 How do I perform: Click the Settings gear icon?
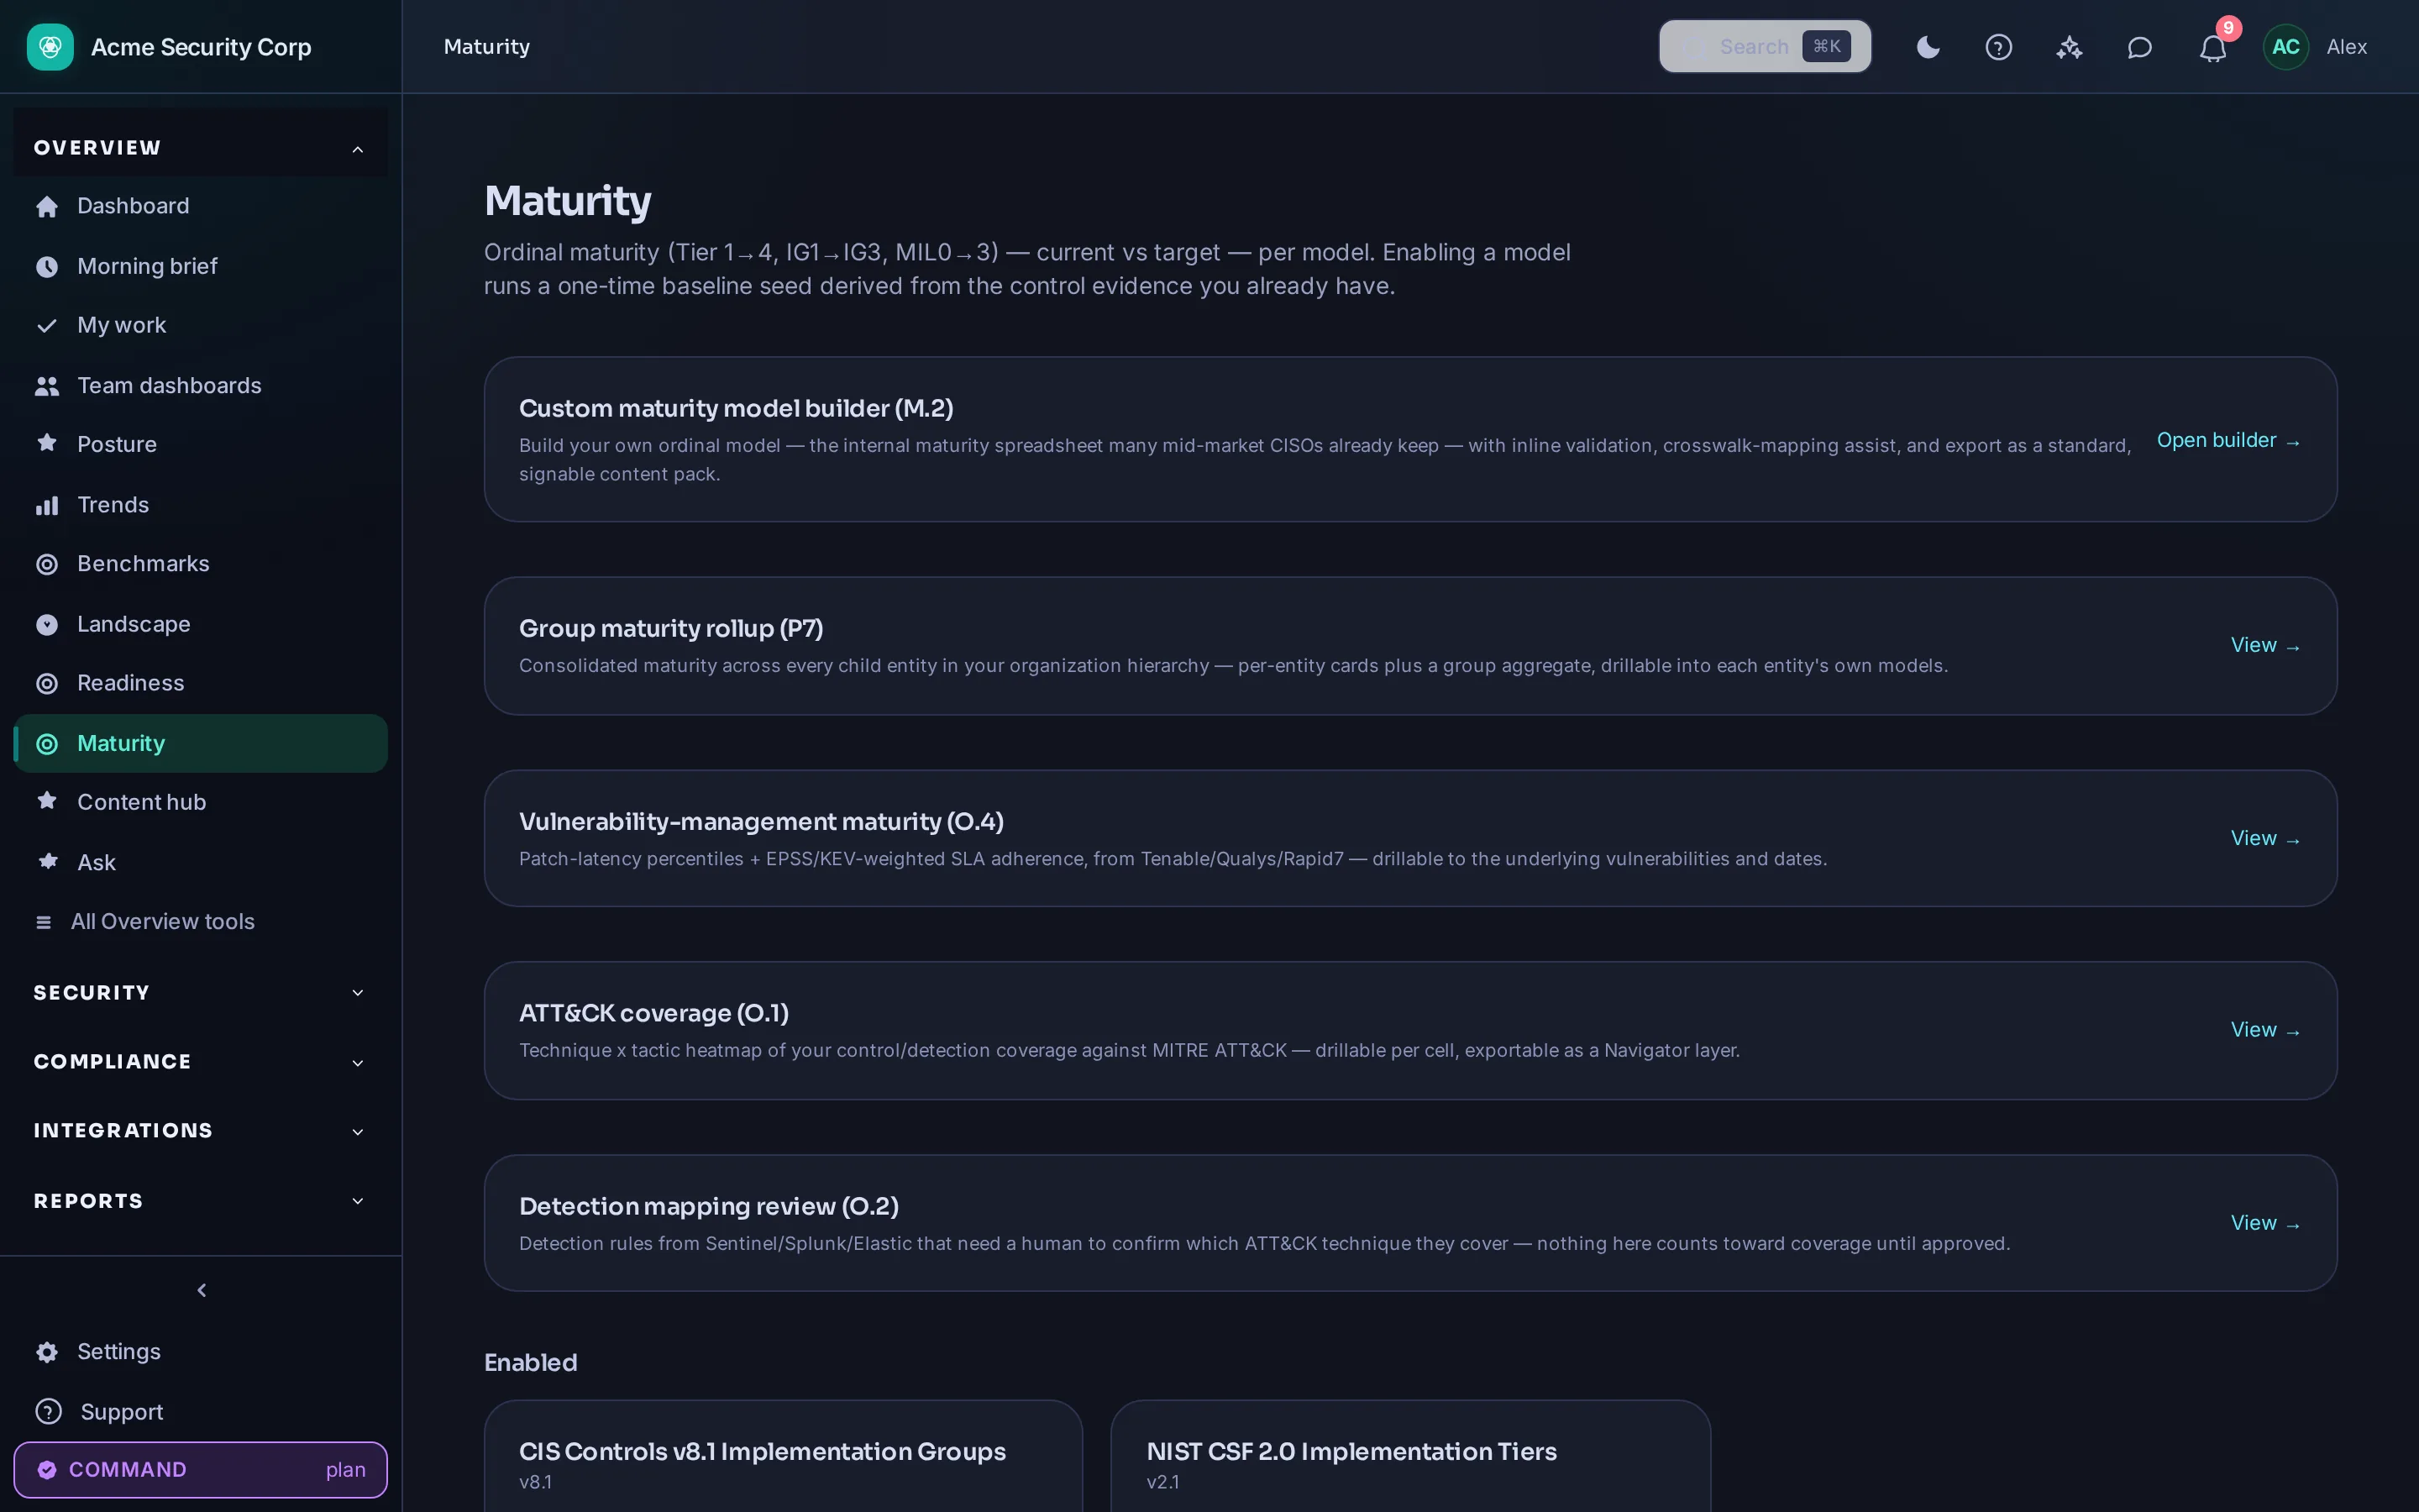click(47, 1352)
